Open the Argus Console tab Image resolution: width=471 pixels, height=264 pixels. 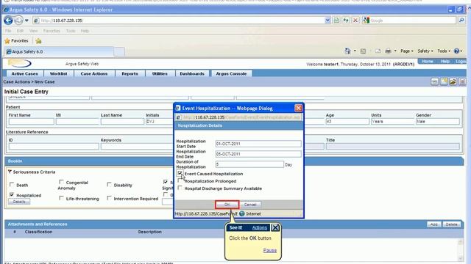(x=231, y=73)
